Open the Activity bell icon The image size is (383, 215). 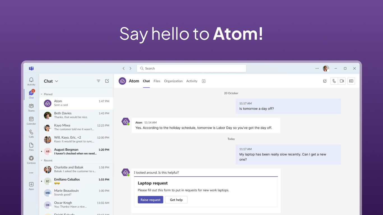(x=31, y=81)
